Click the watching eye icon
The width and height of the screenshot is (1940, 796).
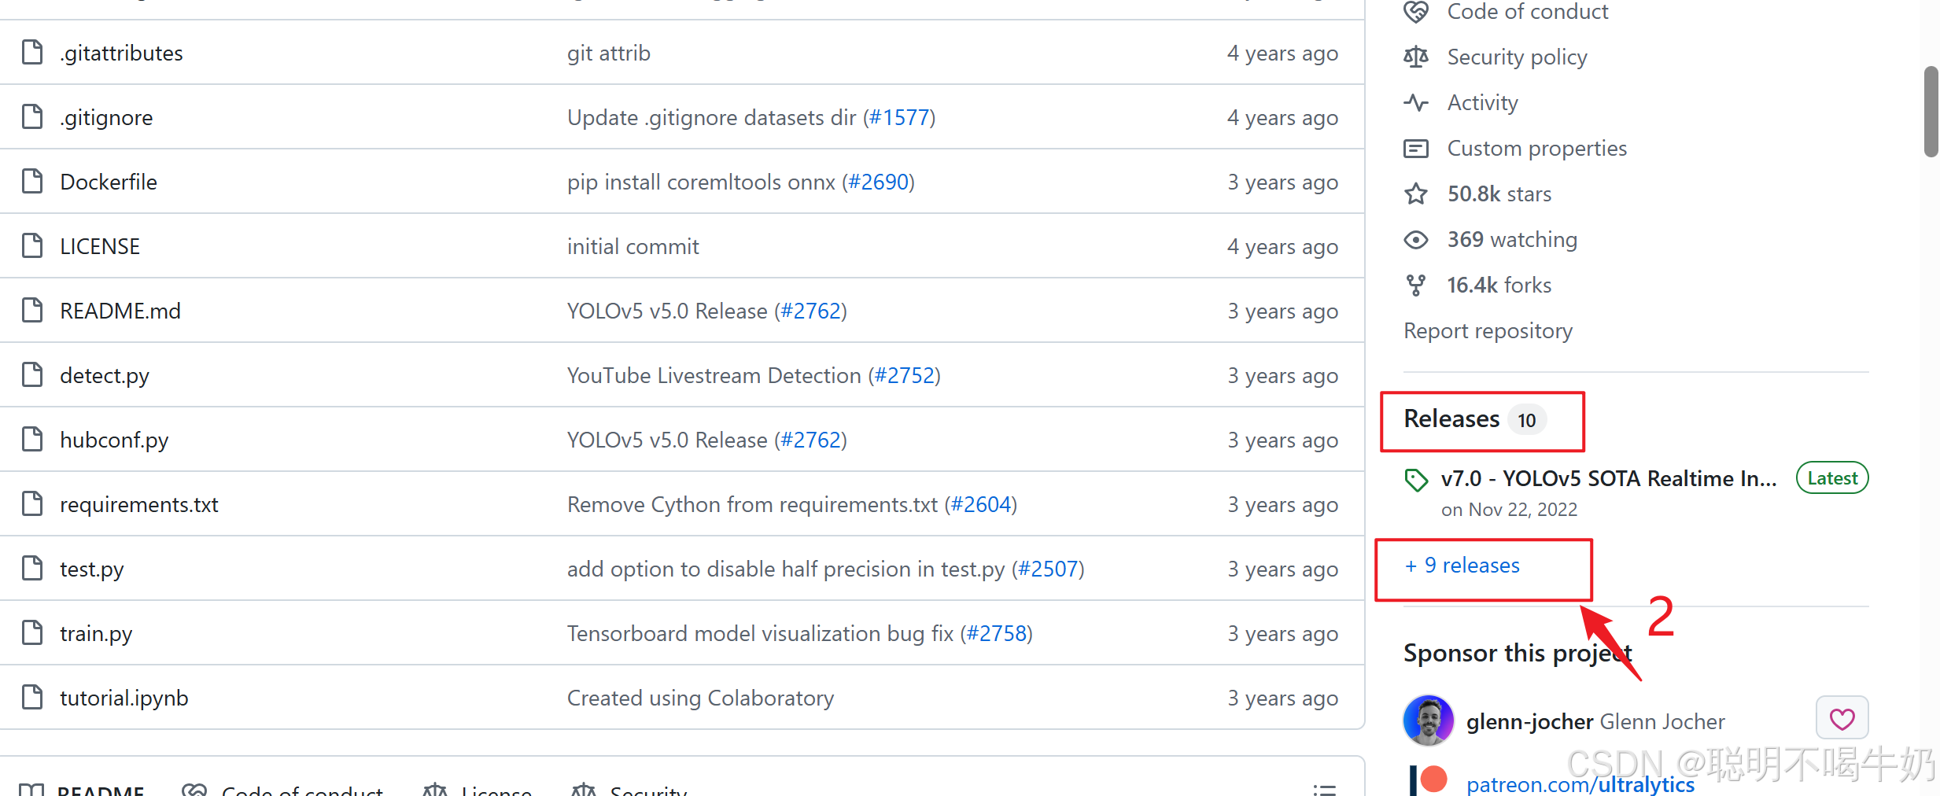(x=1416, y=239)
